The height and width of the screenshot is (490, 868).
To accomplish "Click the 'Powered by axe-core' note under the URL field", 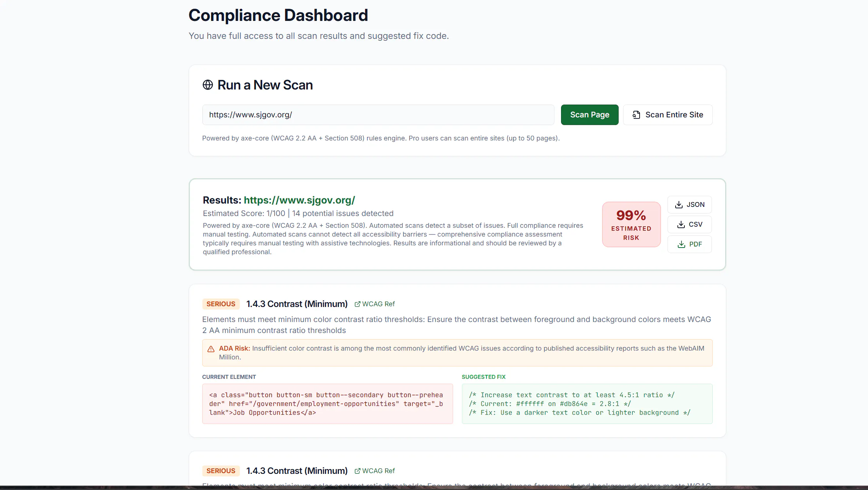I will 381,138.
